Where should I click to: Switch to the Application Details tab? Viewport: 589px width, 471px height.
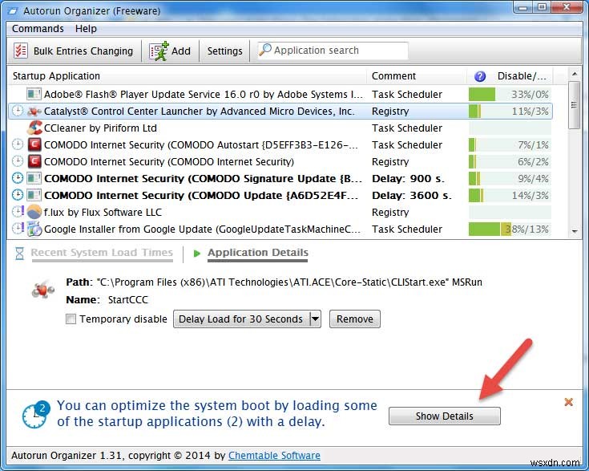(x=258, y=253)
